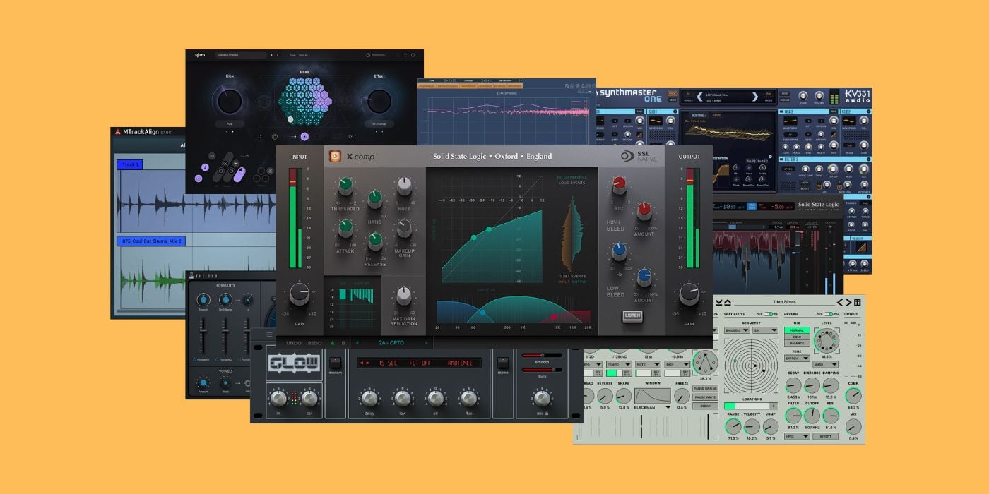Open the hamburger menu on The Drum plugin
989x494 pixels.
(269, 334)
